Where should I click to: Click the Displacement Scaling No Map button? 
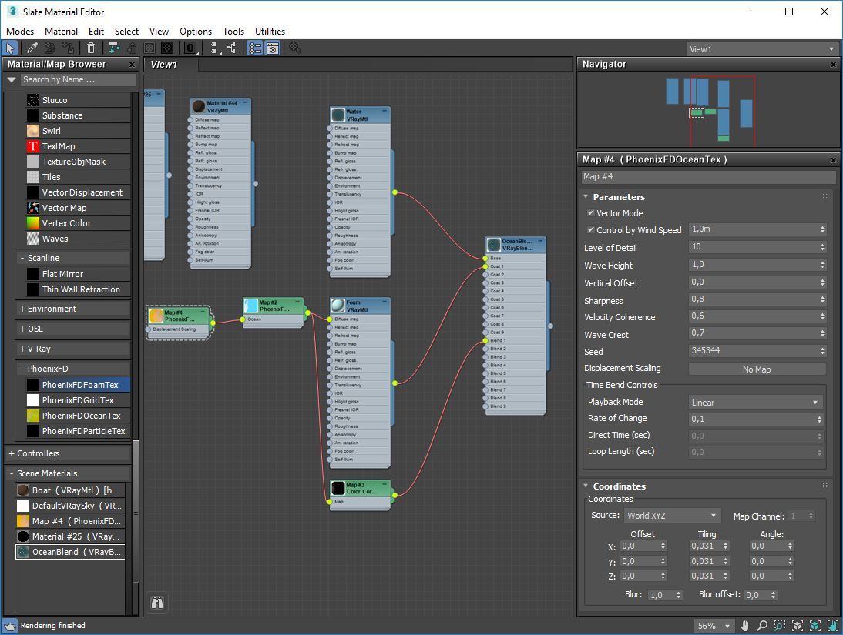pyautogui.click(x=757, y=369)
